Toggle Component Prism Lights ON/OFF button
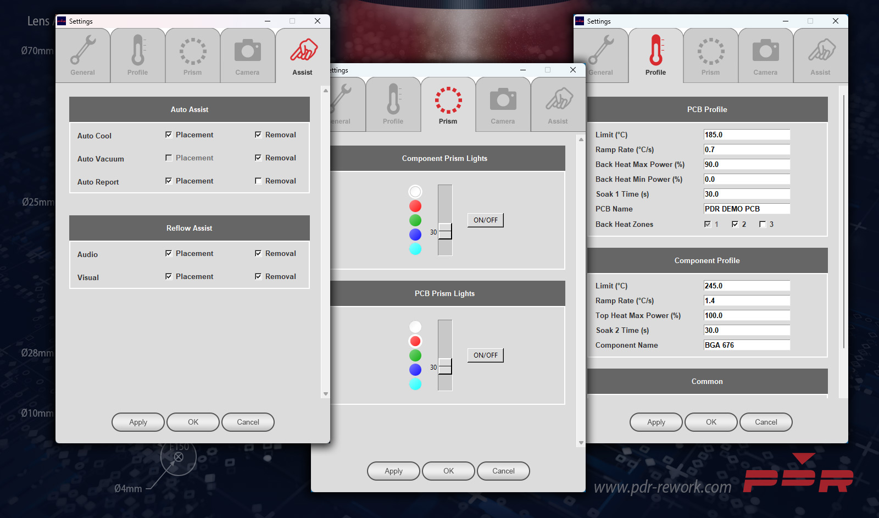This screenshot has height=518, width=879. point(486,220)
